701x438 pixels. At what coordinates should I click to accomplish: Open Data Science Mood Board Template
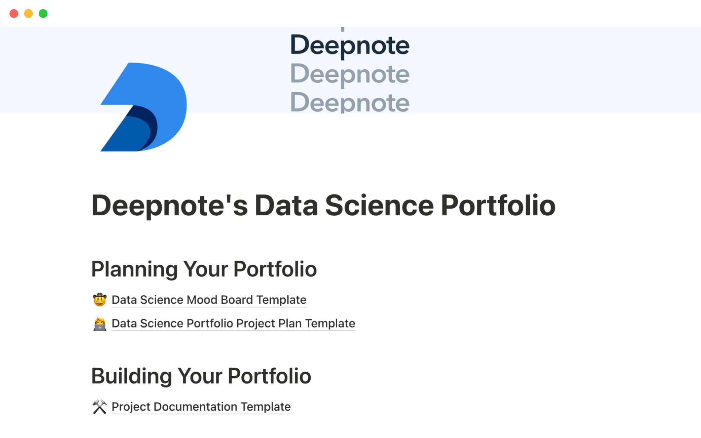[209, 299]
